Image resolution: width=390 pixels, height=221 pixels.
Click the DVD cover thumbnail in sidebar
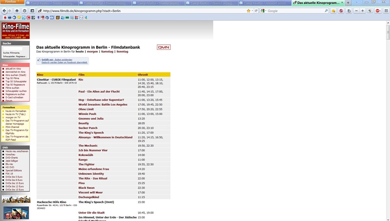pyautogui.click(x=16, y=213)
